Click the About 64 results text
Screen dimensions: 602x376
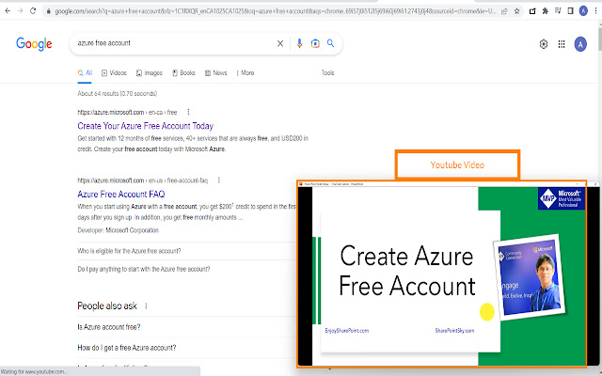coord(117,94)
